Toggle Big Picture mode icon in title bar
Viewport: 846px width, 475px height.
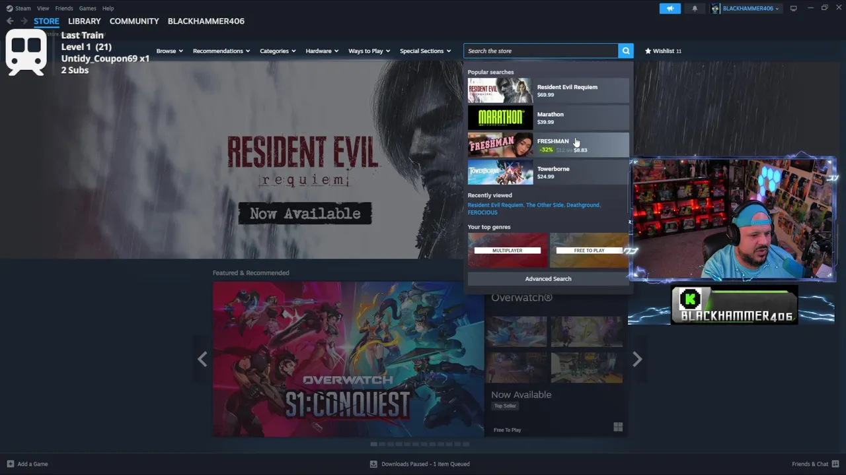(793, 9)
